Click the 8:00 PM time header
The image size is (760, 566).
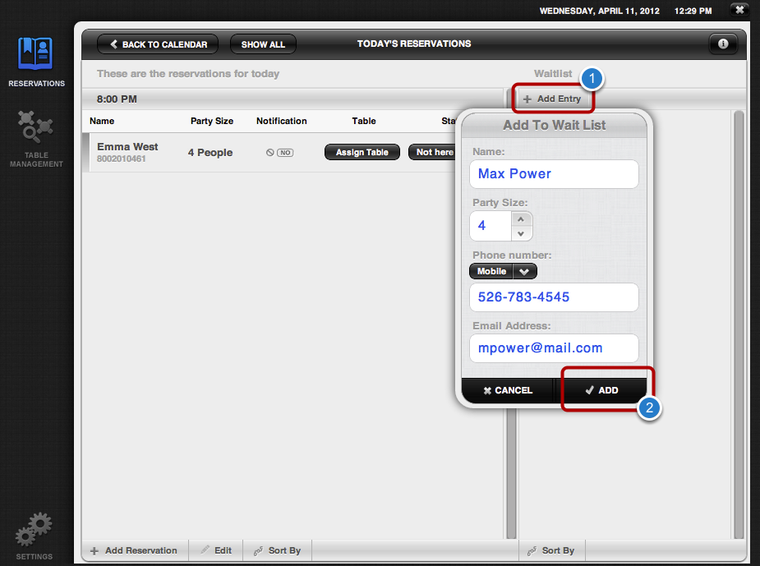[117, 99]
